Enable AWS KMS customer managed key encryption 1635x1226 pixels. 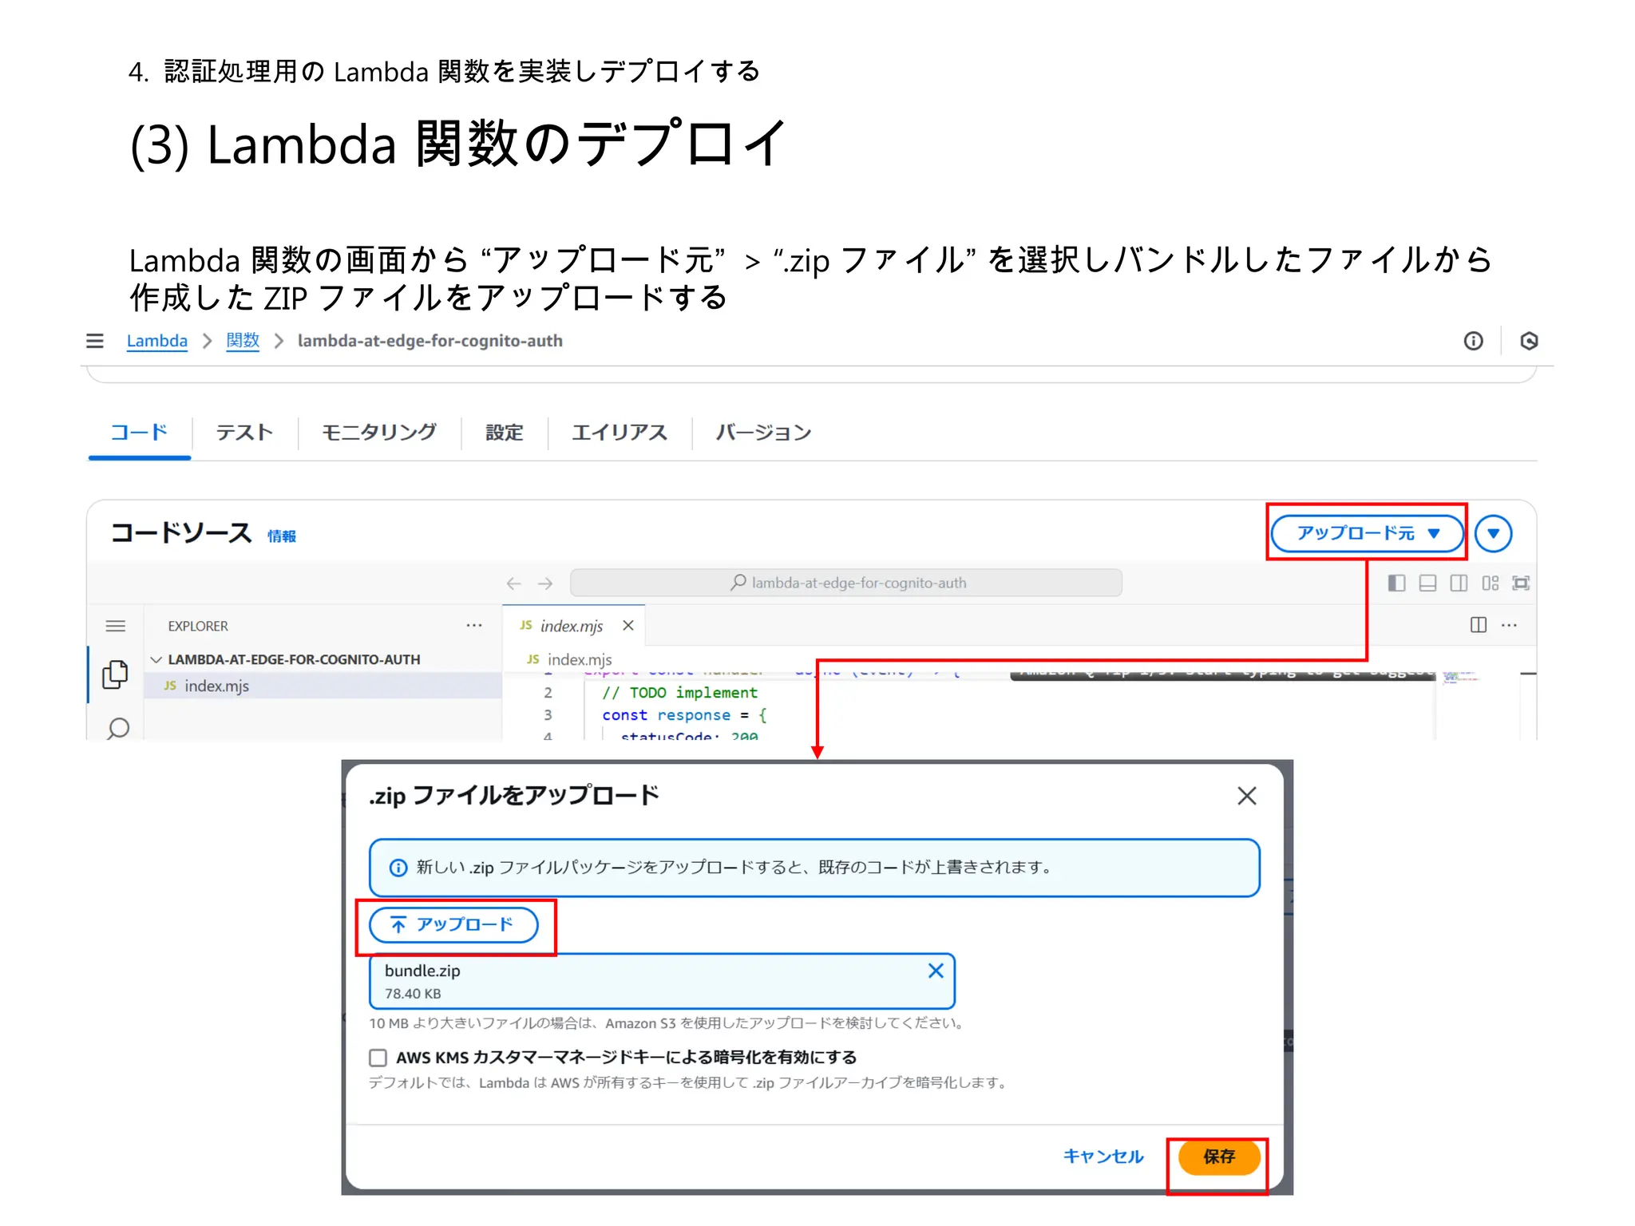[x=378, y=1058]
